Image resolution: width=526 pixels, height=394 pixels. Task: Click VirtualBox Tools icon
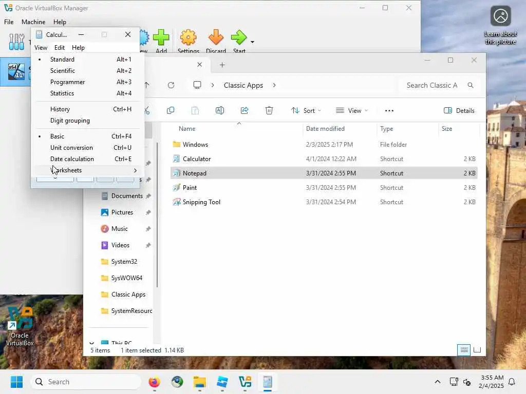click(16, 42)
